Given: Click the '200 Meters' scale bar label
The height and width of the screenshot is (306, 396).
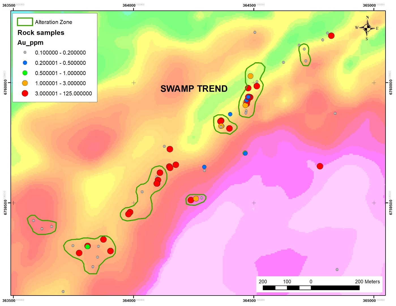Looking at the screenshot, I should pos(367,282).
